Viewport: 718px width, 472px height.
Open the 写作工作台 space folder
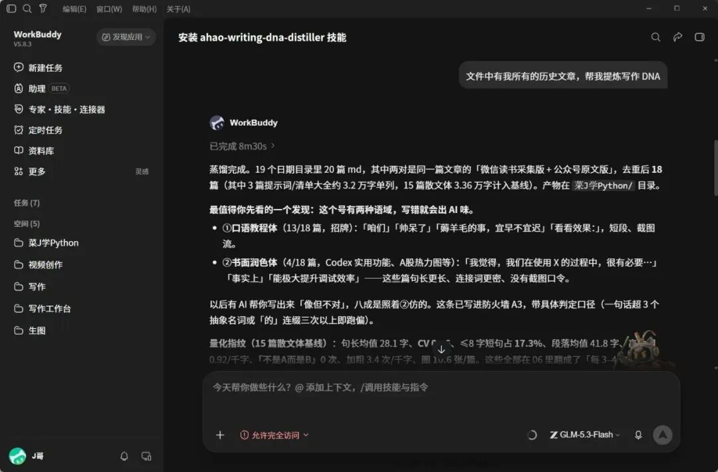coord(43,309)
